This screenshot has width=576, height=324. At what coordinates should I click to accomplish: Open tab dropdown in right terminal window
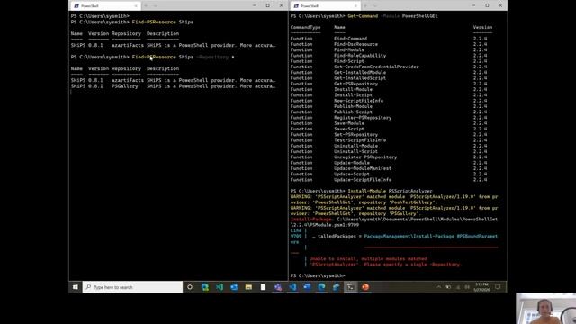click(x=375, y=6)
